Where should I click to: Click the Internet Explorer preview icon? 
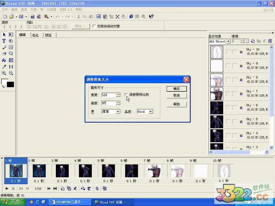coord(131,17)
